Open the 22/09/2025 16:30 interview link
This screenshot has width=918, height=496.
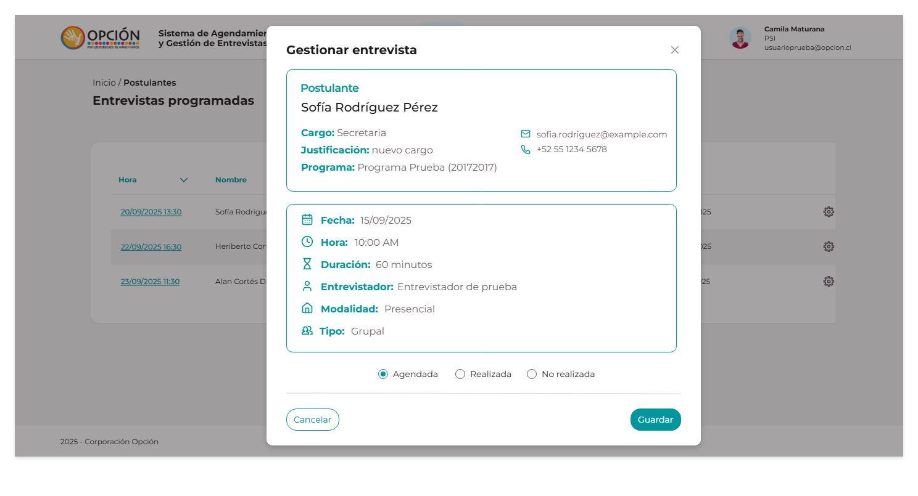(x=151, y=246)
